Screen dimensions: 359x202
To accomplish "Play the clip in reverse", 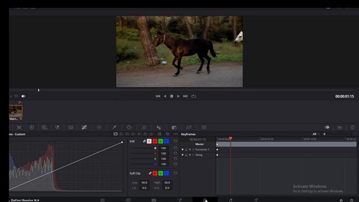I will (x=165, y=96).
